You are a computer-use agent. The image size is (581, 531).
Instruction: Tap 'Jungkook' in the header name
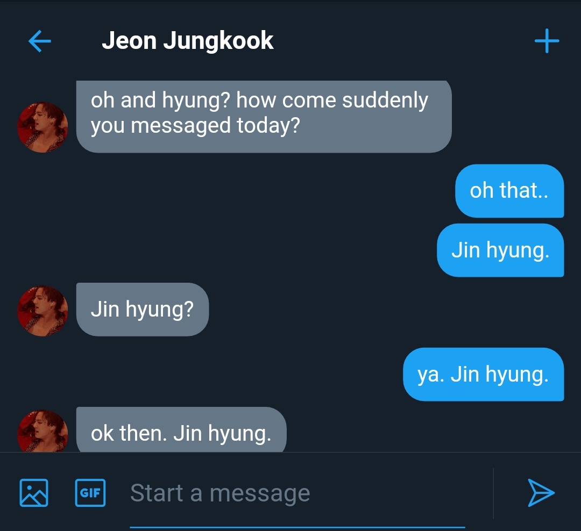pos(218,41)
